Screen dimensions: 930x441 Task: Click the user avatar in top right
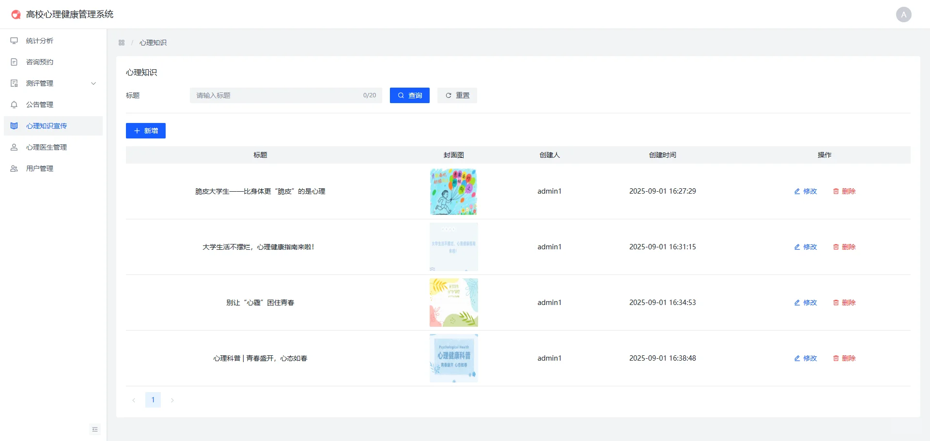[x=904, y=14]
